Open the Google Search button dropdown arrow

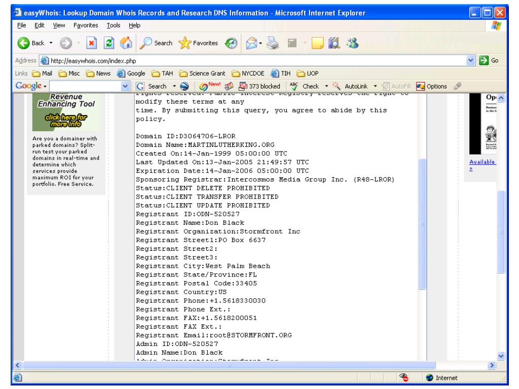(x=174, y=86)
